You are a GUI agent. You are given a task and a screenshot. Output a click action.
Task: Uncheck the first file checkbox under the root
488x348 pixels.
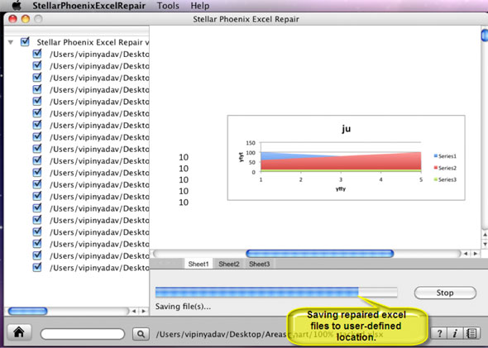coord(37,54)
